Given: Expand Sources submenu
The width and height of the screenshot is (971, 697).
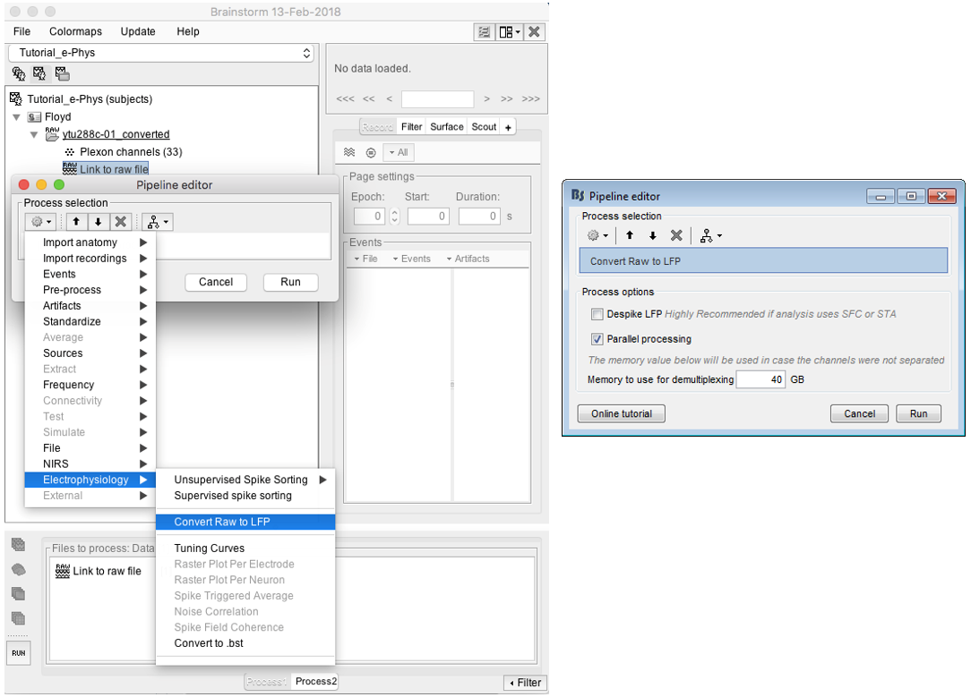Looking at the screenshot, I should (90, 353).
